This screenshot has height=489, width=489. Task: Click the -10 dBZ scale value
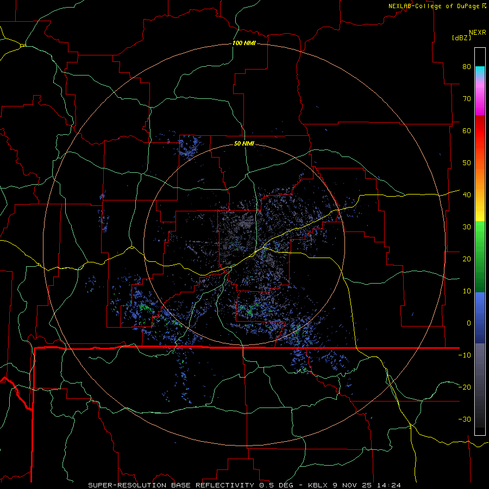point(465,355)
